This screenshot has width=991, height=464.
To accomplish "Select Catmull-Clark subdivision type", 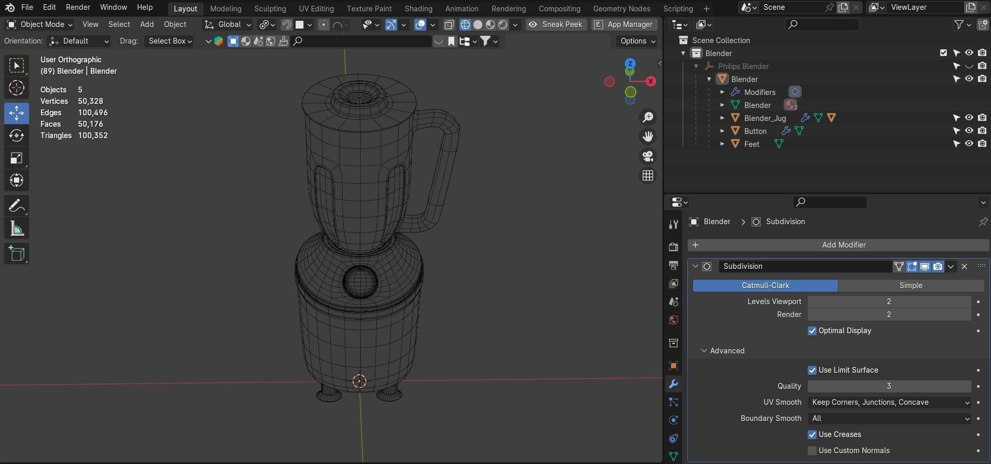I will tap(765, 285).
